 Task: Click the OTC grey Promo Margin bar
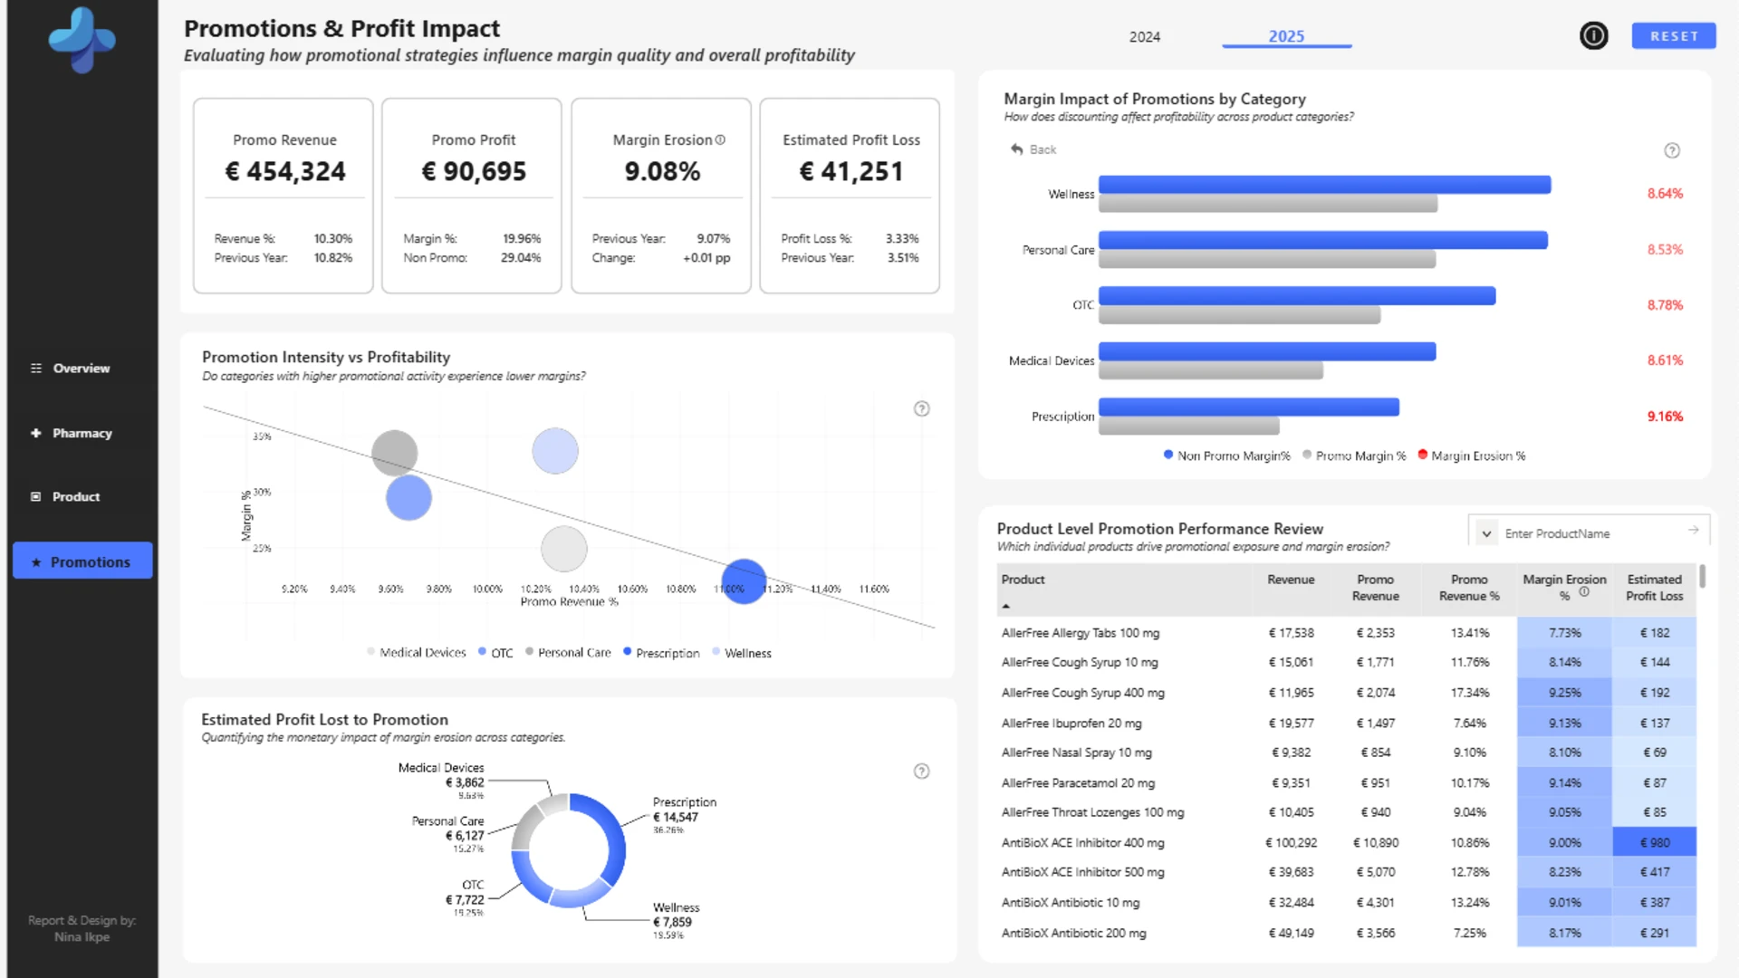(x=1239, y=315)
